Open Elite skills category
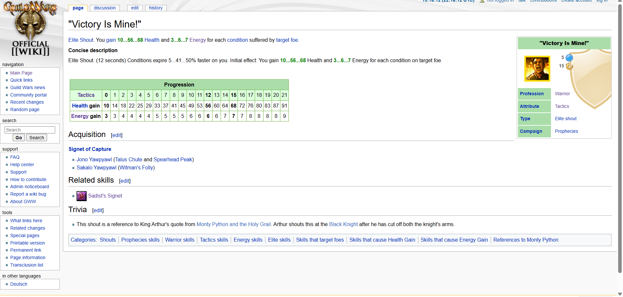This screenshot has height=297, width=623. click(279, 240)
